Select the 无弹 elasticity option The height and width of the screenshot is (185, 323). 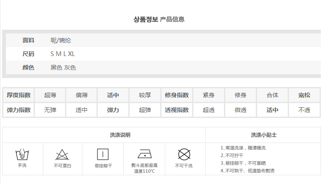pyautogui.click(x=50, y=110)
